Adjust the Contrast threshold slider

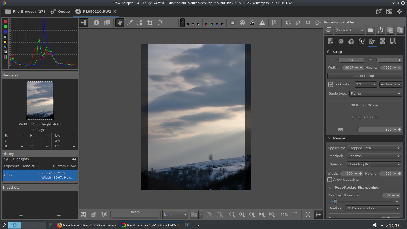[335, 201]
